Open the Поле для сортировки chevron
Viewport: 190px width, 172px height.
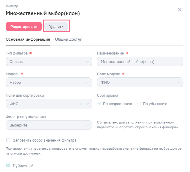click(88, 104)
